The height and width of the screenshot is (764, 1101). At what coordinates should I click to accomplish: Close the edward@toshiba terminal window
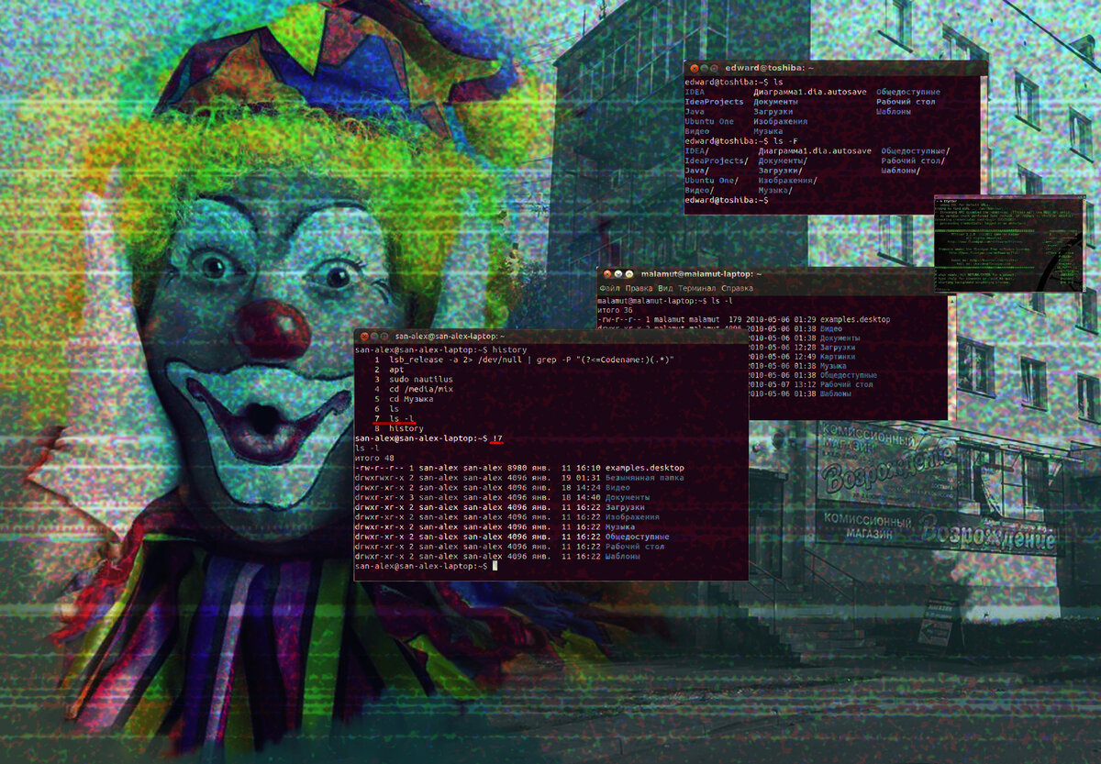[695, 68]
